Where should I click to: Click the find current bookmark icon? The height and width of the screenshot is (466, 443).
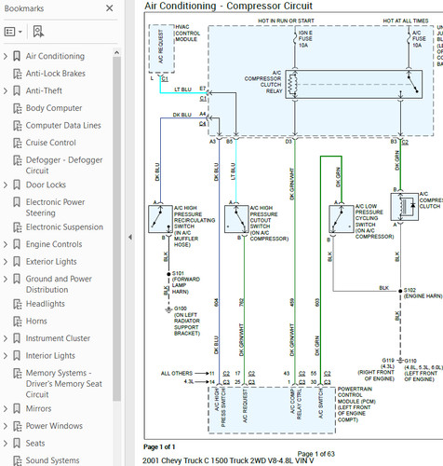[x=38, y=32]
